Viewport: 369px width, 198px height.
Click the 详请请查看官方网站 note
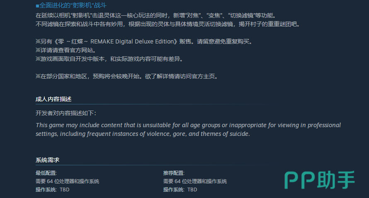point(66,50)
